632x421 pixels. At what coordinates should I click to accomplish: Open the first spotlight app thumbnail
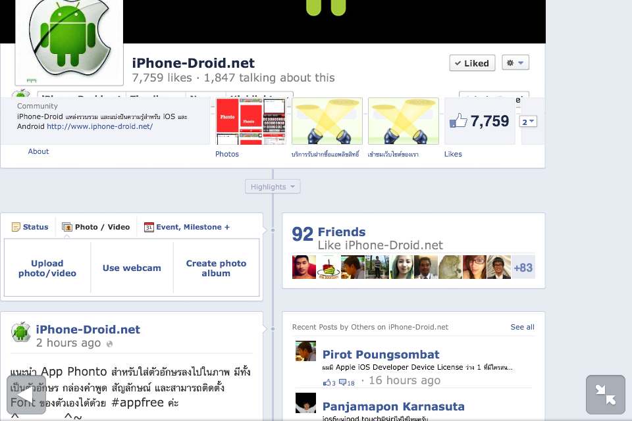pos(327,121)
